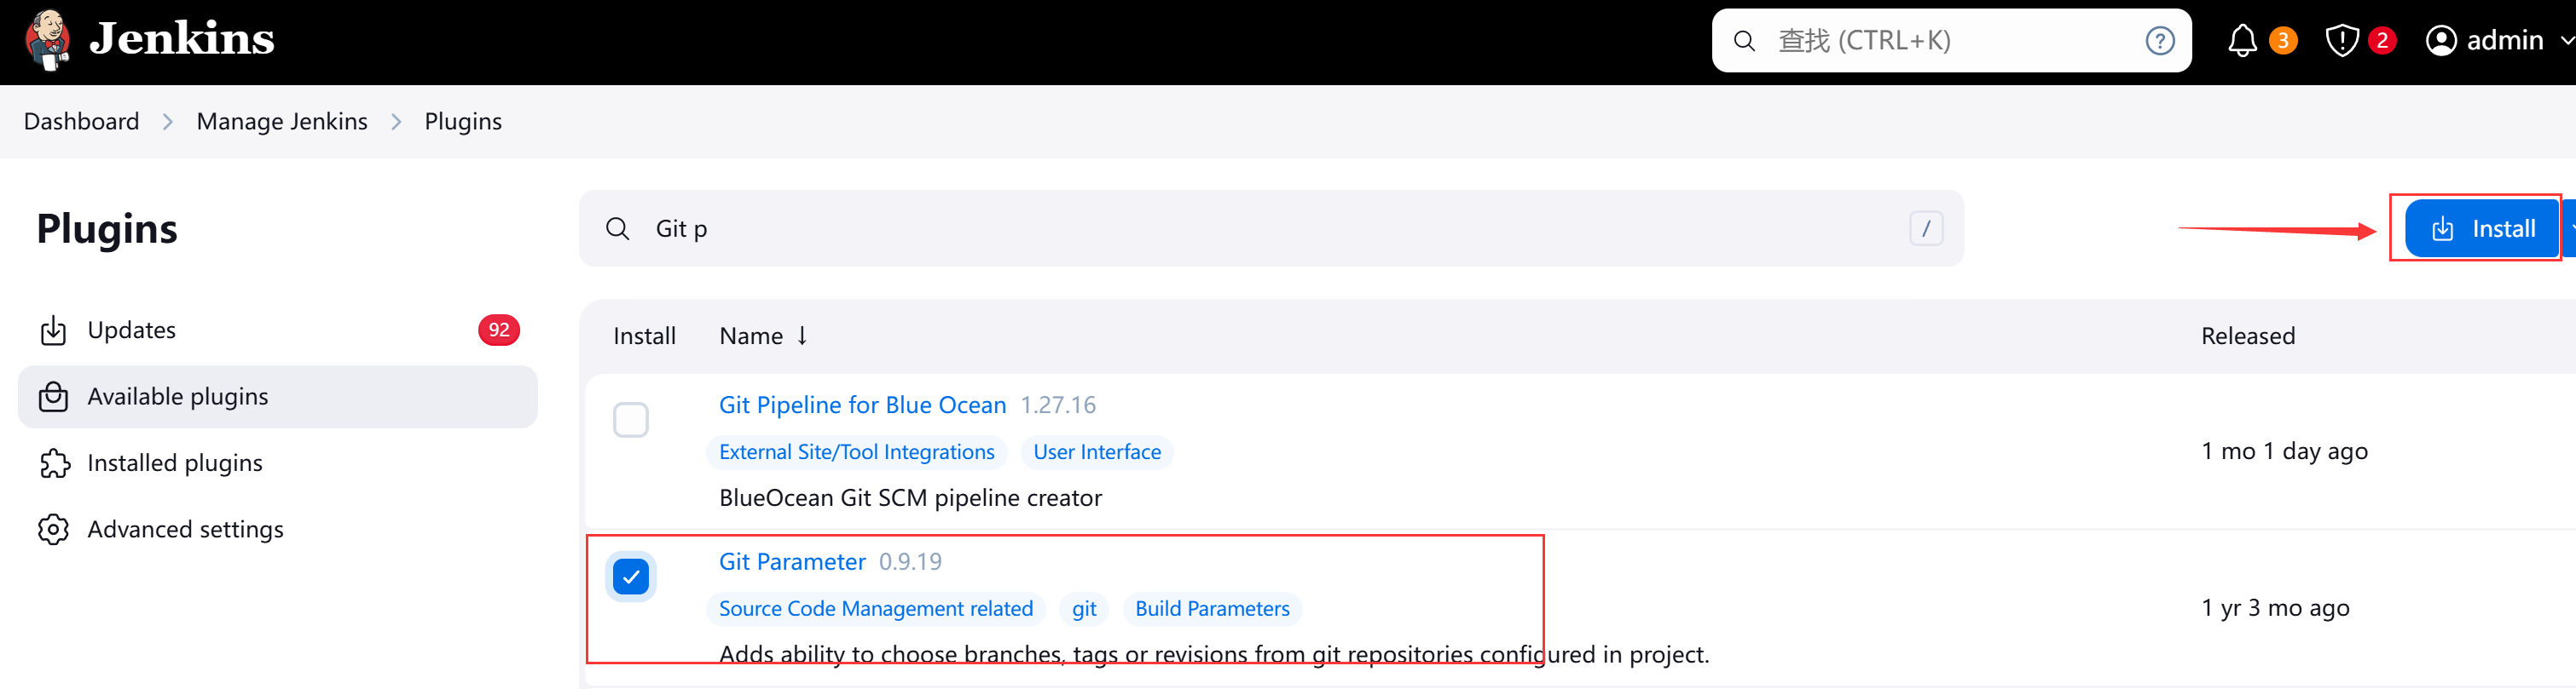Click the Install button
The height and width of the screenshot is (689, 2576).
[x=2481, y=228]
